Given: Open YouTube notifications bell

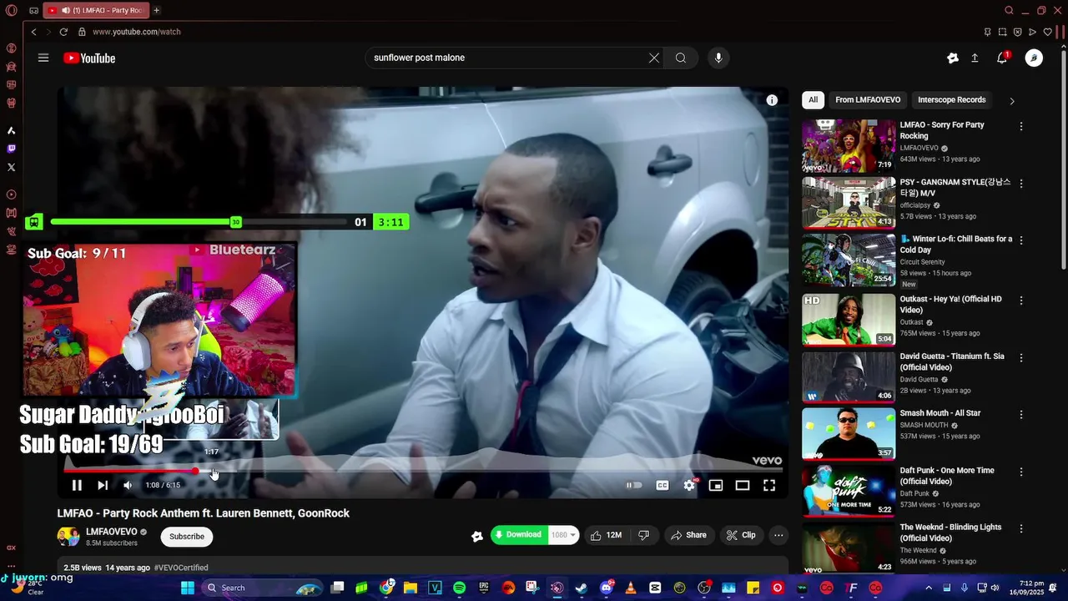Looking at the screenshot, I should pyautogui.click(x=1002, y=58).
